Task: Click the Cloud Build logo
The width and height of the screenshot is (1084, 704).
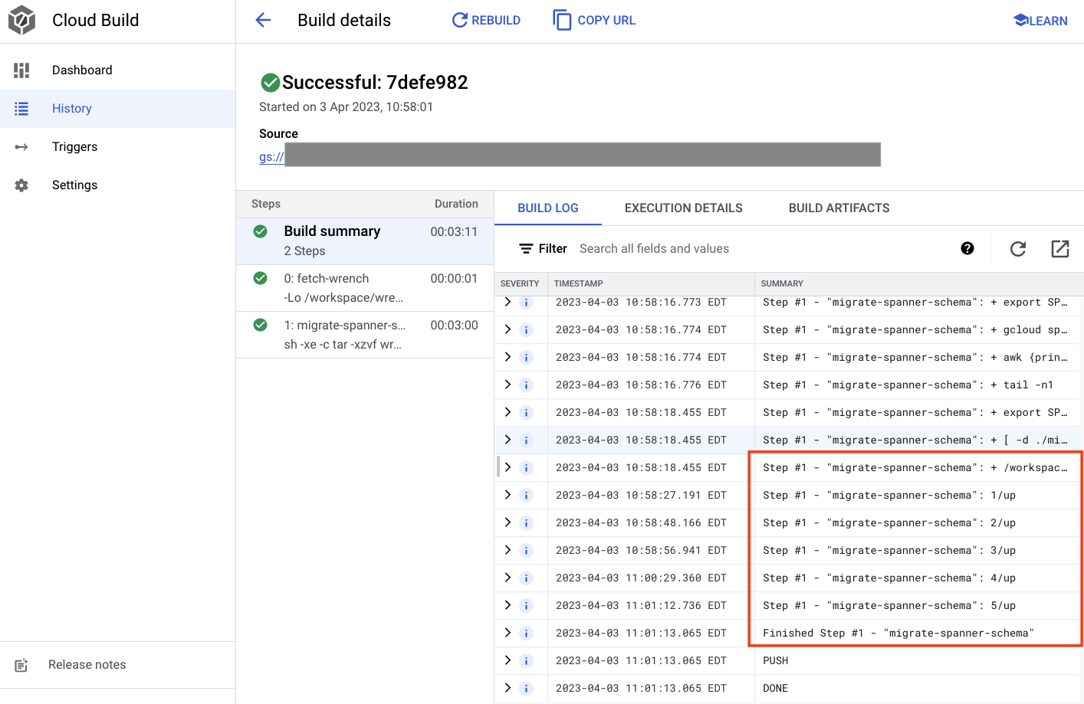Action: click(x=22, y=21)
